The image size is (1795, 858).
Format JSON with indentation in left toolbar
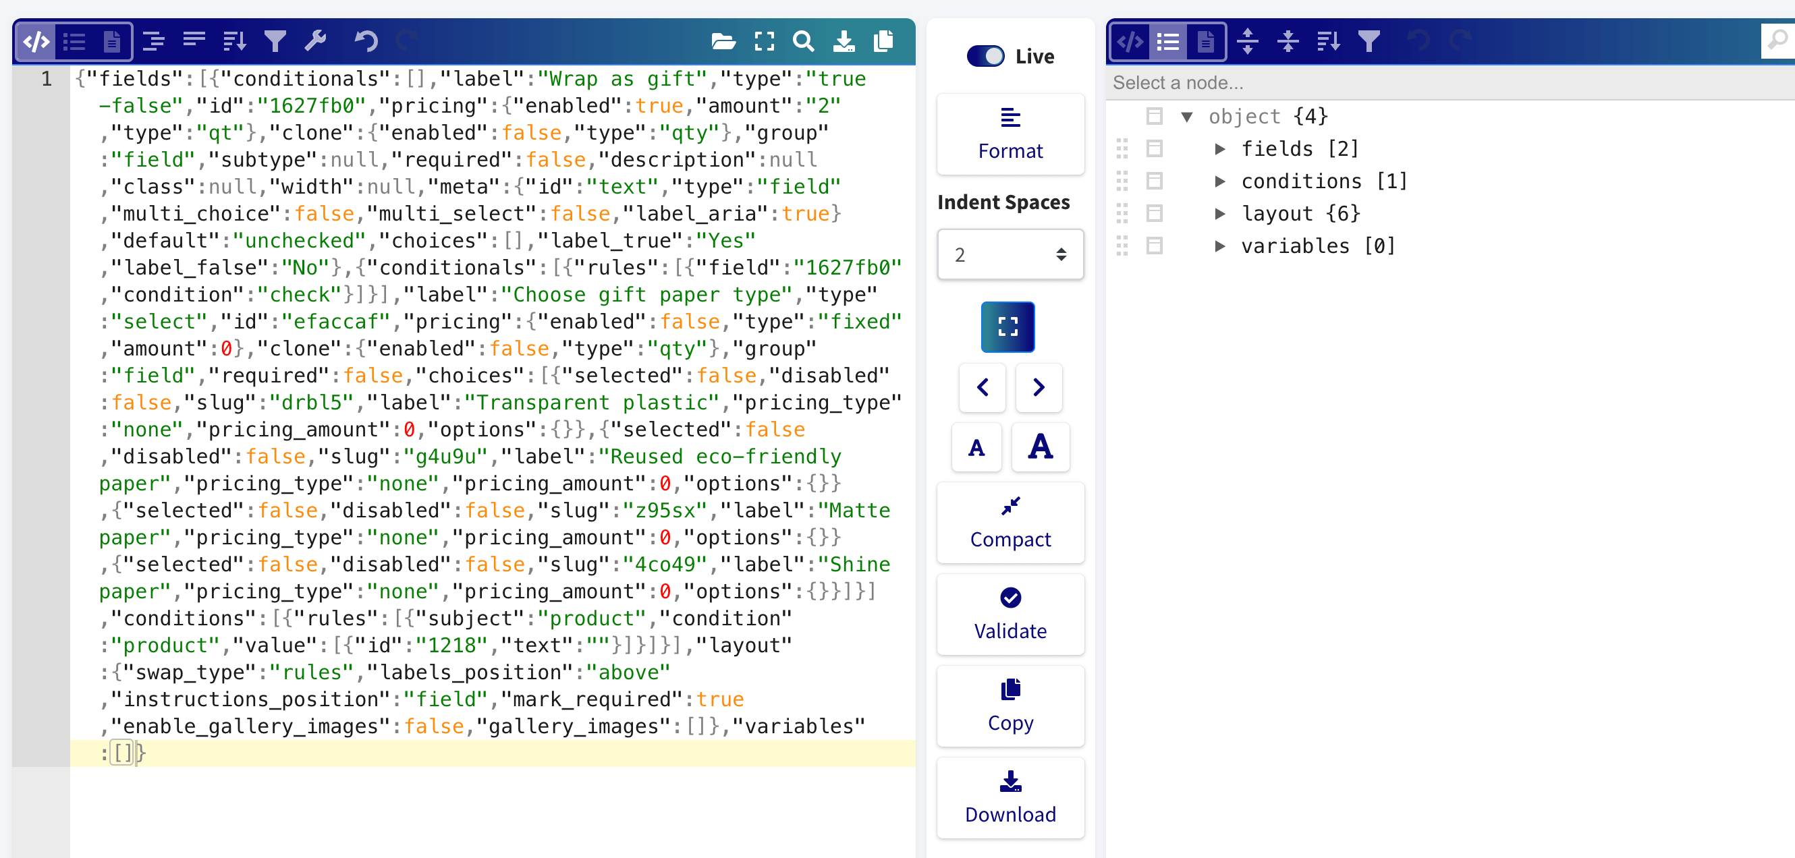[x=153, y=42]
